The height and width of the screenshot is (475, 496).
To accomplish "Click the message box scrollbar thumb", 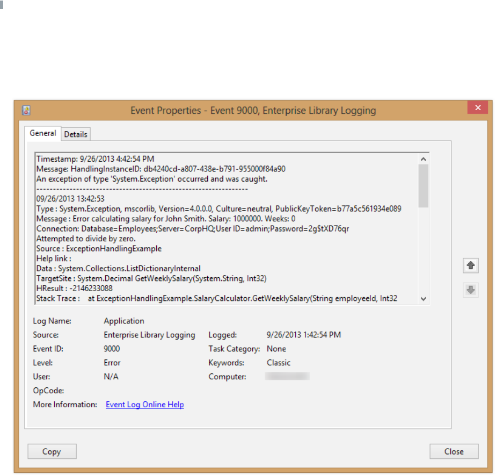I will point(423,186).
